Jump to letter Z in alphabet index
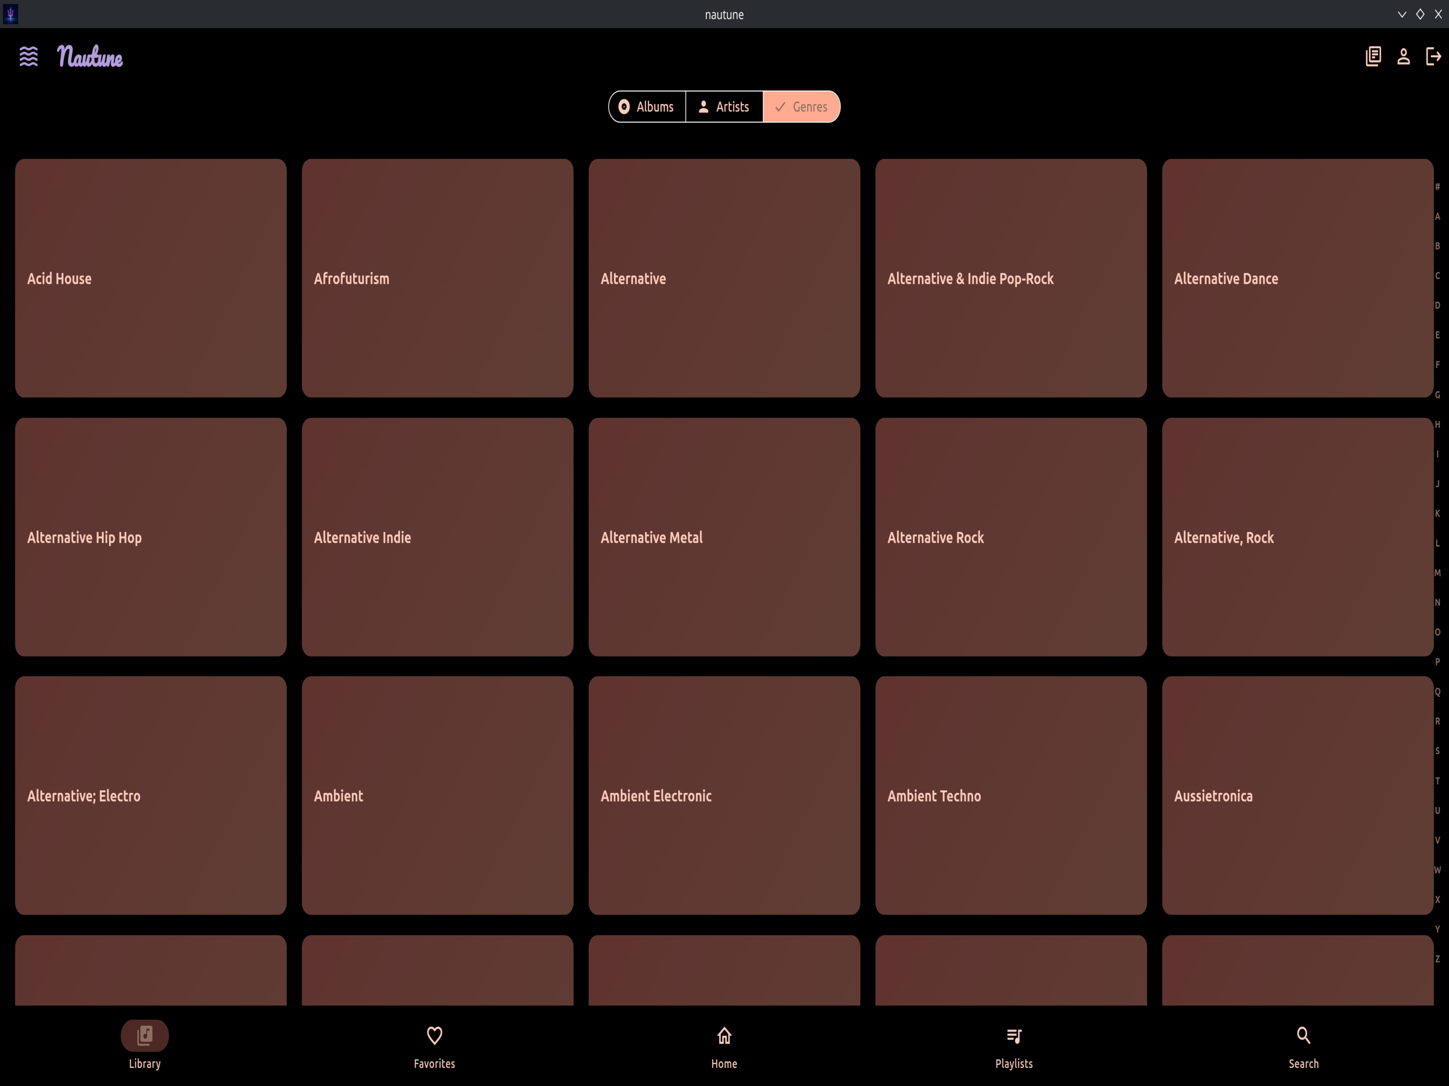This screenshot has height=1086, width=1449. (x=1438, y=959)
